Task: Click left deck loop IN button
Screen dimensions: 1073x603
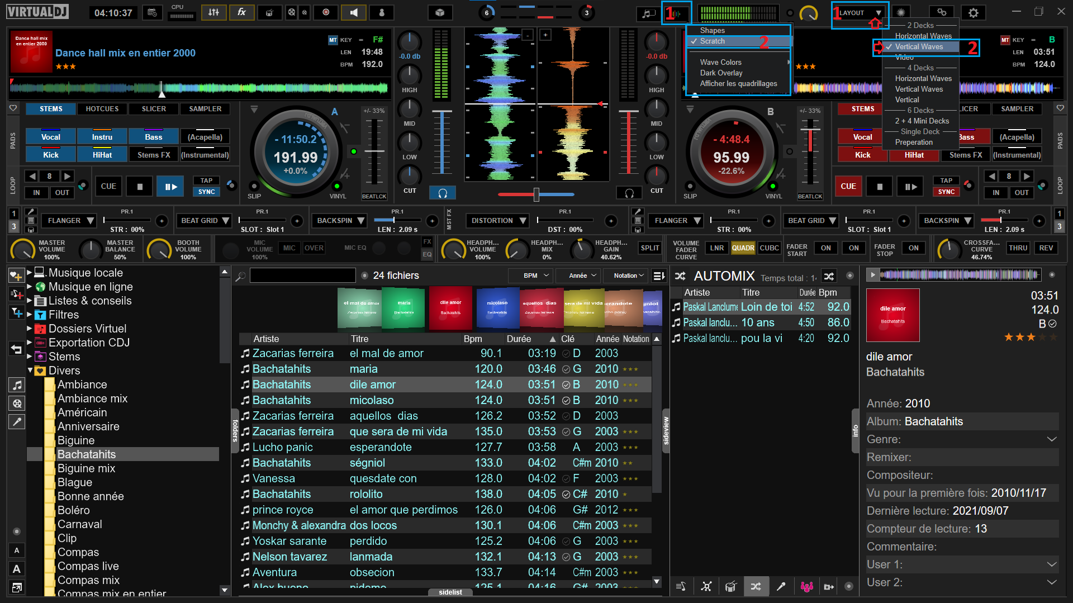Action: (x=36, y=193)
